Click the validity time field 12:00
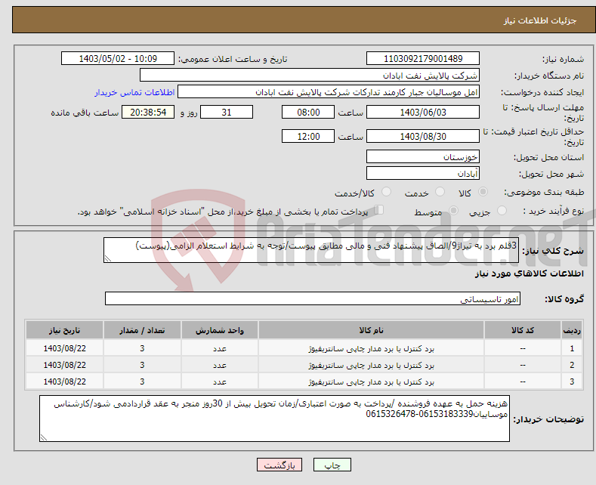596x485 pixels. [308, 136]
